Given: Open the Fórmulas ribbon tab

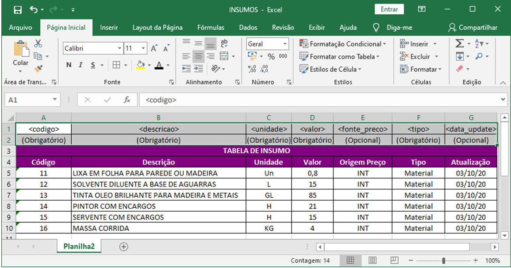Looking at the screenshot, I should [211, 27].
